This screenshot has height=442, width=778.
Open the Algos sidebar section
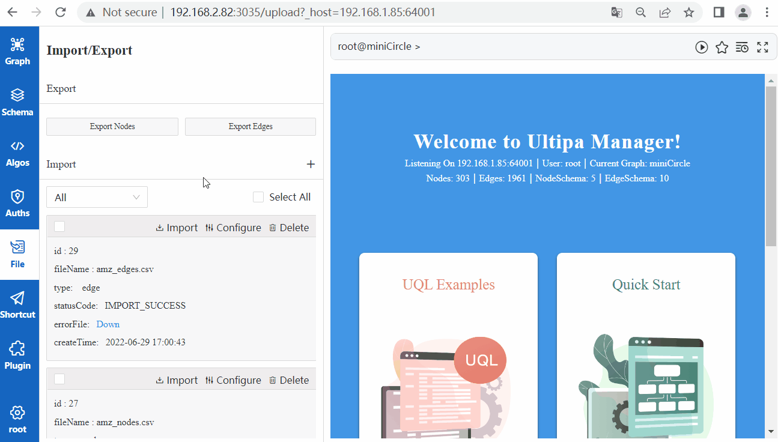point(17,153)
